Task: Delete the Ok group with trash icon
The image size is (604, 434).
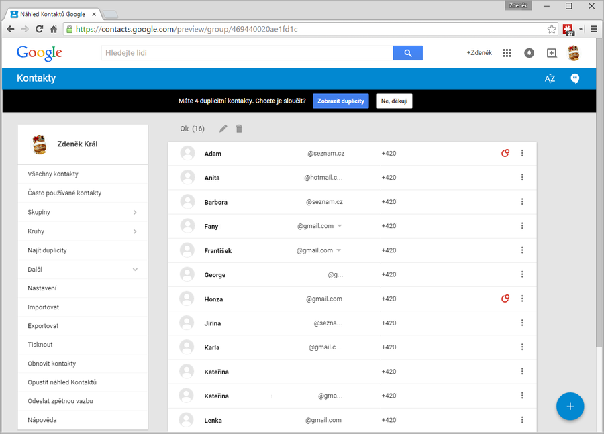Action: click(239, 129)
